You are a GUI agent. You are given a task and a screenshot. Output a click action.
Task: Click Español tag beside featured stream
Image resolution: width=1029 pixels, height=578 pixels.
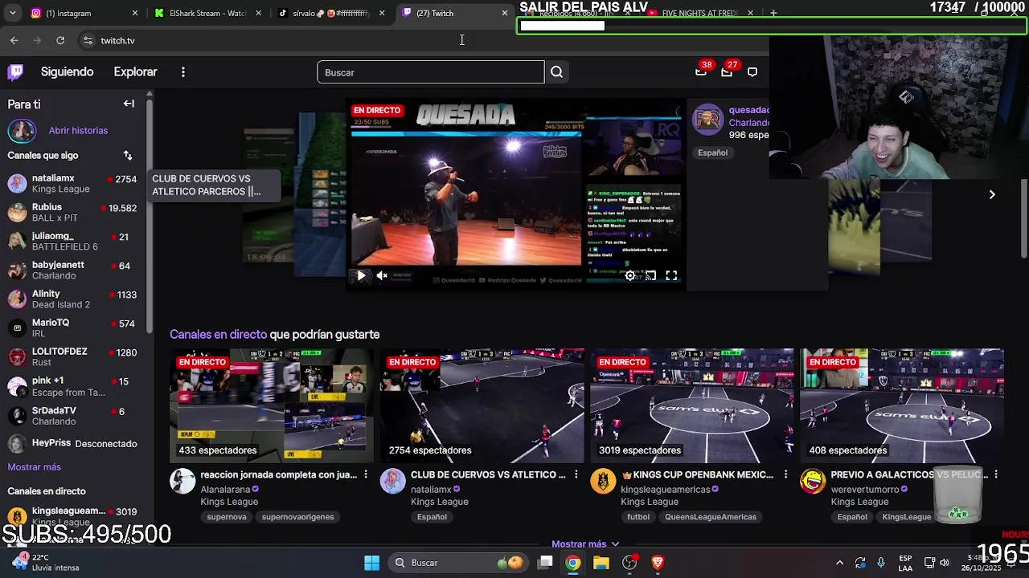click(712, 153)
